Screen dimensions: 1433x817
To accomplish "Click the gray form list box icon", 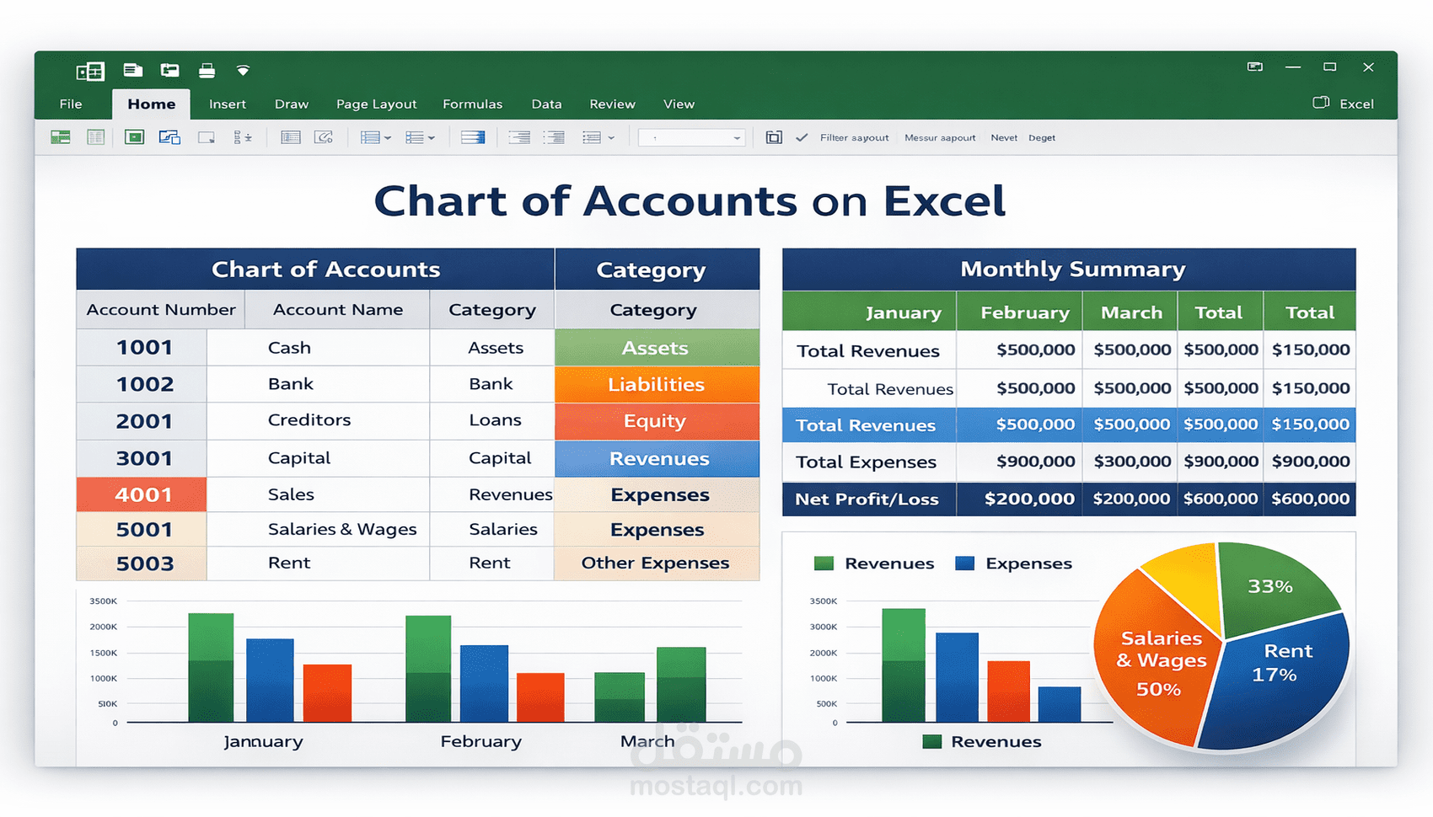I will [291, 137].
